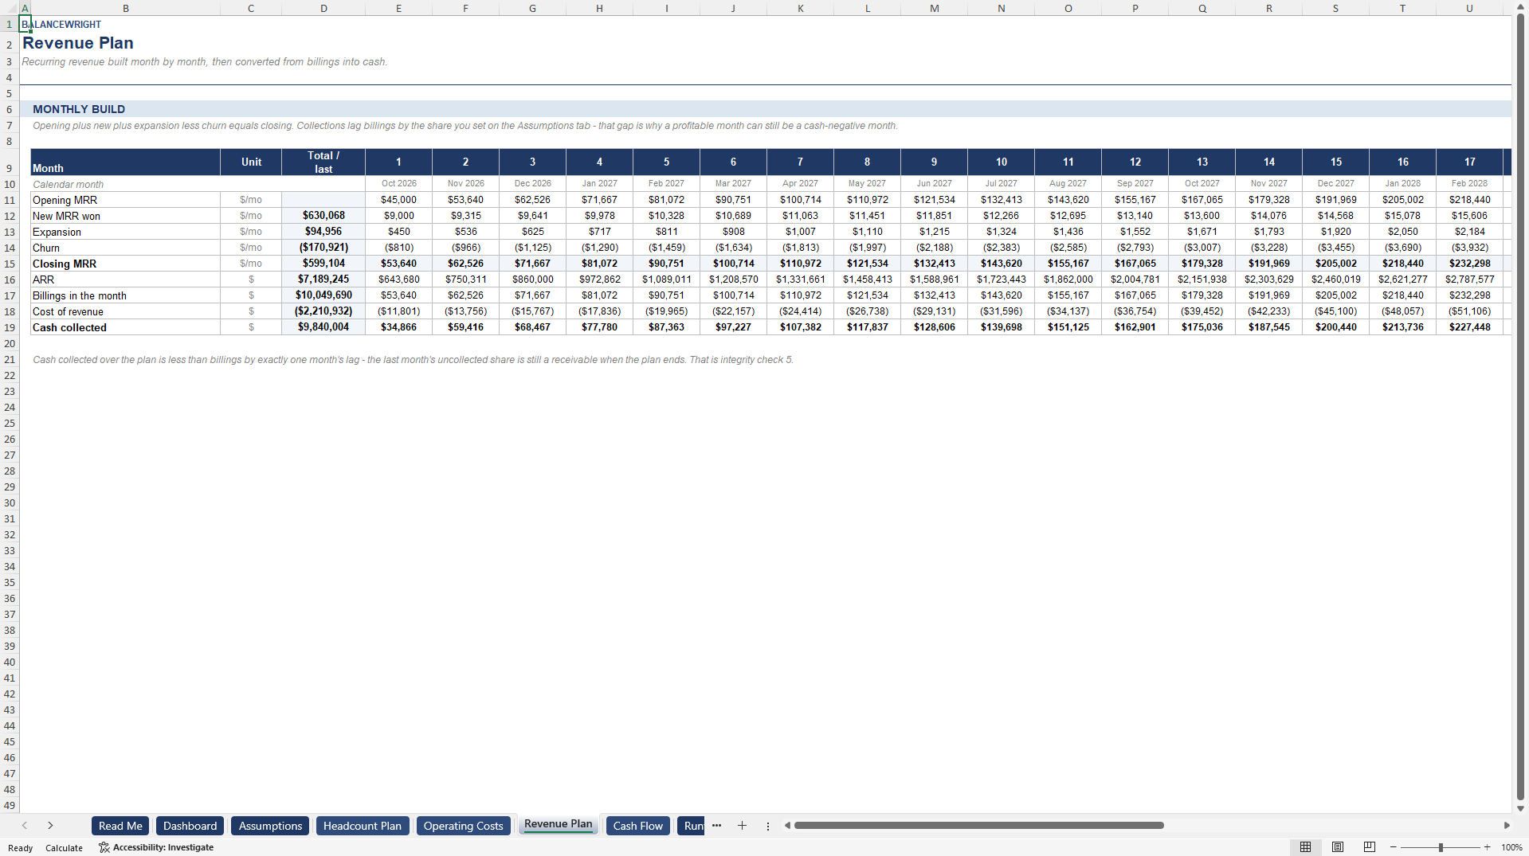Viewport: 1529px width, 856px height.
Task: Select BALANCEWRIGHT brand cell
Action: click(x=61, y=25)
